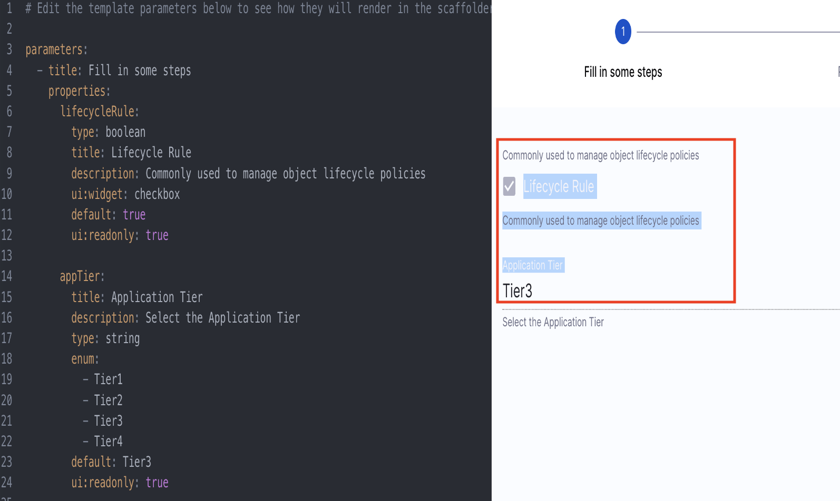Screen dimensions: 840x501
Task: Click "title: Application Tier" line in editor
Action: [x=137, y=297]
